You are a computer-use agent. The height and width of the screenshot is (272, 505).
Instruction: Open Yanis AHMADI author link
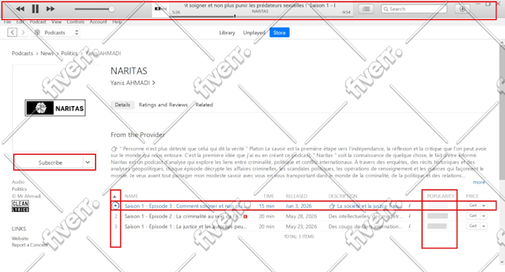[x=133, y=82]
